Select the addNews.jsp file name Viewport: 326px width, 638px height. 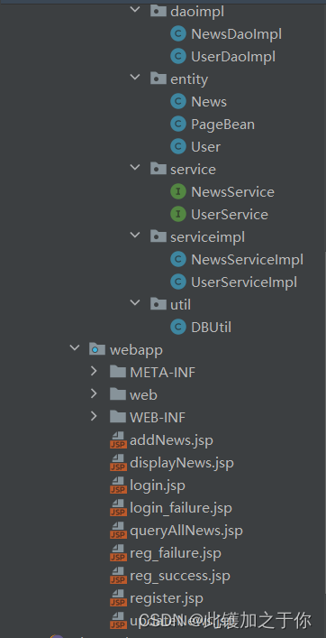pyautogui.click(x=171, y=440)
